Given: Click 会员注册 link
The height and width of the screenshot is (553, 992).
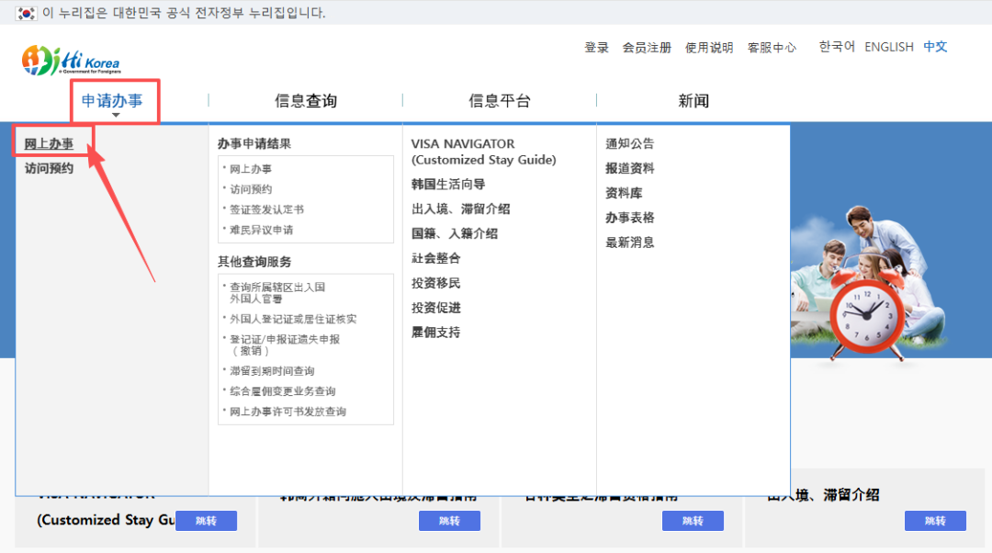Looking at the screenshot, I should point(647,48).
